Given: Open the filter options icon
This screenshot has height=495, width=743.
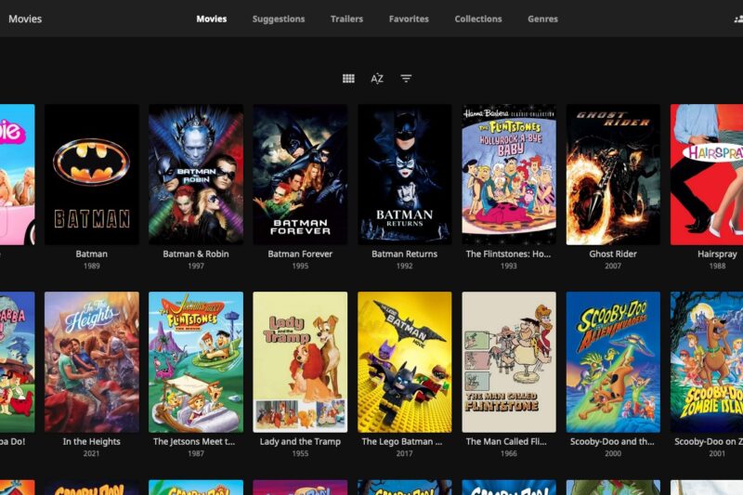Looking at the screenshot, I should (406, 79).
